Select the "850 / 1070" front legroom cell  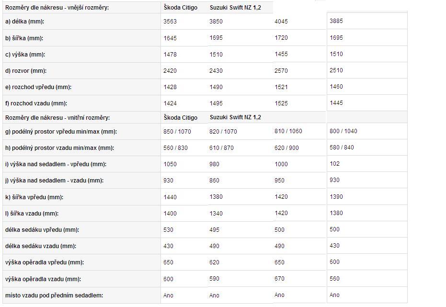point(177,132)
